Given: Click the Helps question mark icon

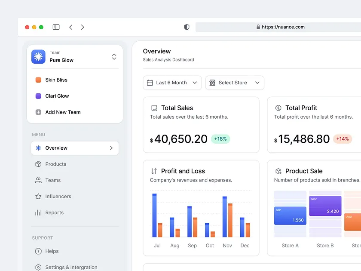Looking at the screenshot, I should (38, 251).
